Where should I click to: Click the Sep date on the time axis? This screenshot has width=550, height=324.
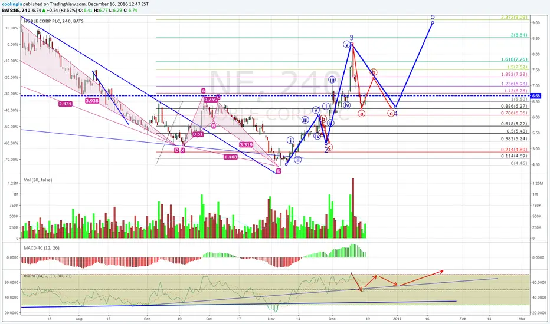(x=147, y=319)
